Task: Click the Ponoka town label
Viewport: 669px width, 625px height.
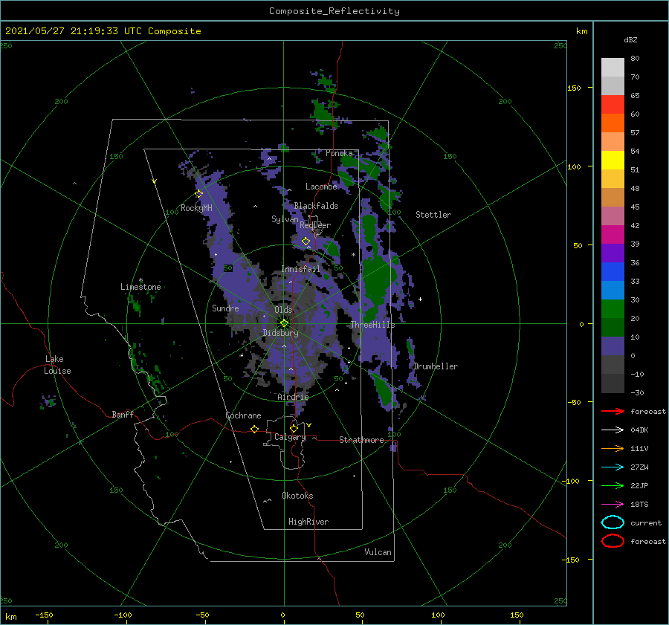Action: point(339,153)
